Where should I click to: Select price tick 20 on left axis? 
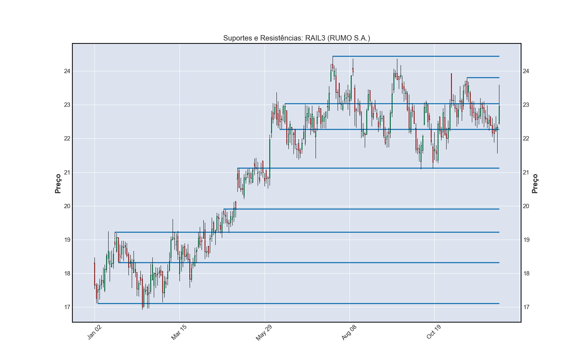point(67,206)
